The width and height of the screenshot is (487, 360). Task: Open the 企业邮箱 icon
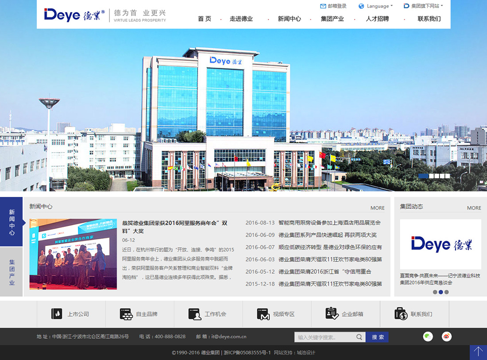(332, 314)
